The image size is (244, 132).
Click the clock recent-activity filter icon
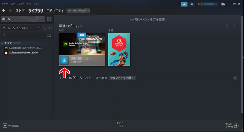tap(45, 28)
